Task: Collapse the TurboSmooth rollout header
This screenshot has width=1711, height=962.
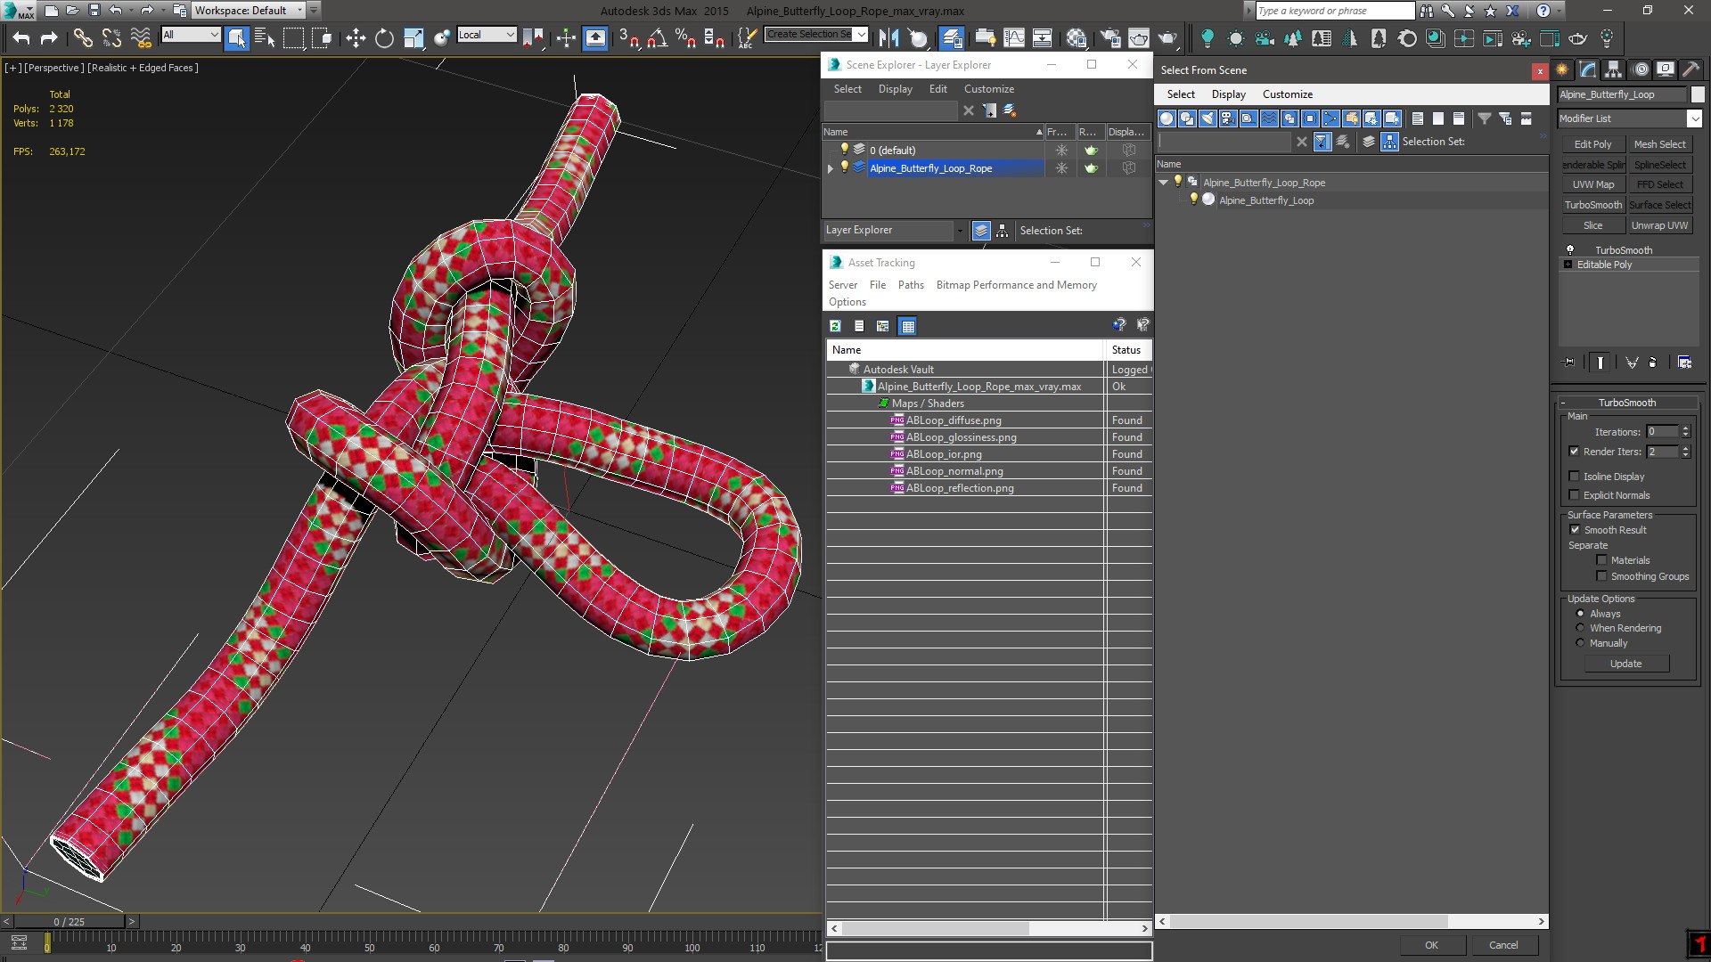Action: [1626, 403]
